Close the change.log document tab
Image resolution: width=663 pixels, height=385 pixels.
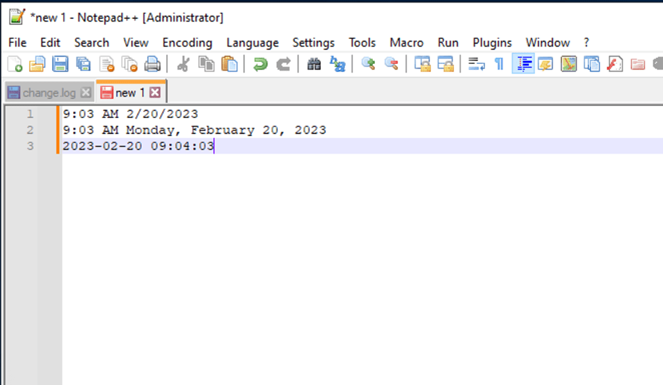point(85,92)
